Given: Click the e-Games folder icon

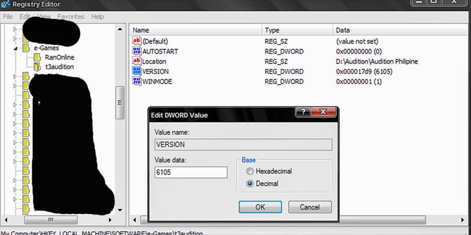Looking at the screenshot, I should click(x=26, y=48).
